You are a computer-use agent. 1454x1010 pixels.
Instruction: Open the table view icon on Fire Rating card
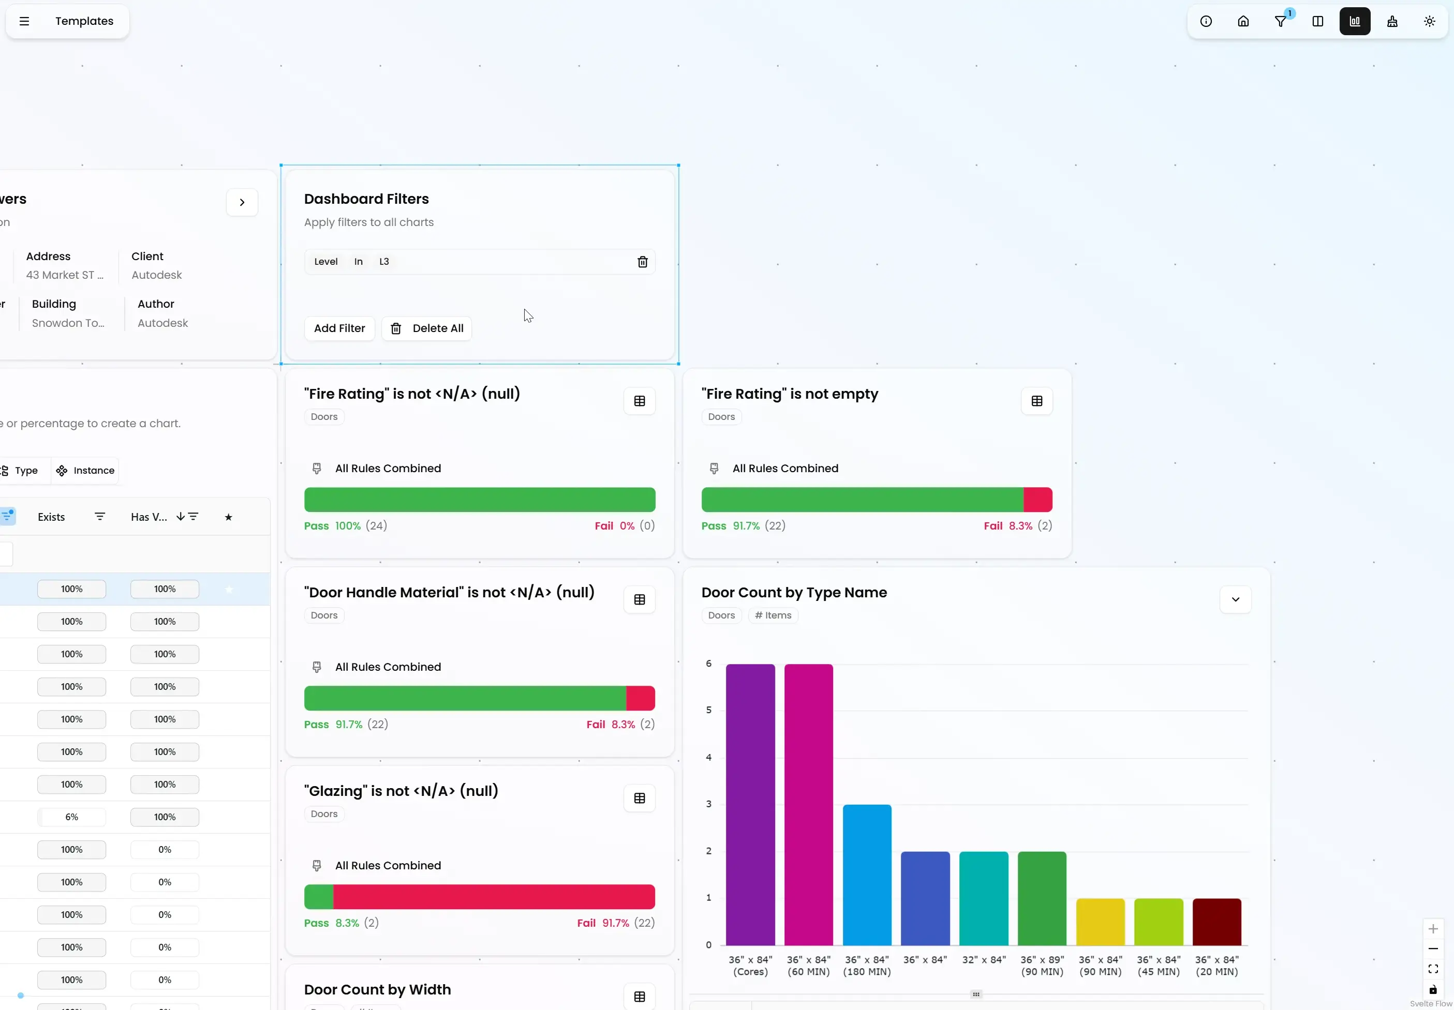[639, 401]
